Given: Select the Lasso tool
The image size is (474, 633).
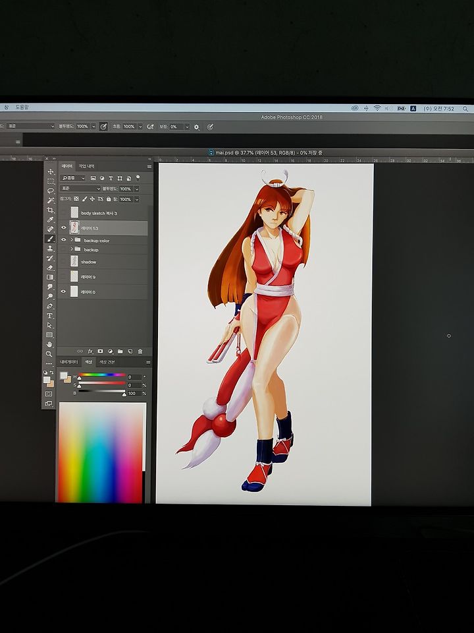Looking at the screenshot, I should coord(51,191).
